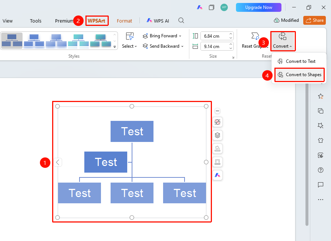The width and height of the screenshot is (331, 241).
Task: Open the View tab
Action: pyautogui.click(x=8, y=21)
